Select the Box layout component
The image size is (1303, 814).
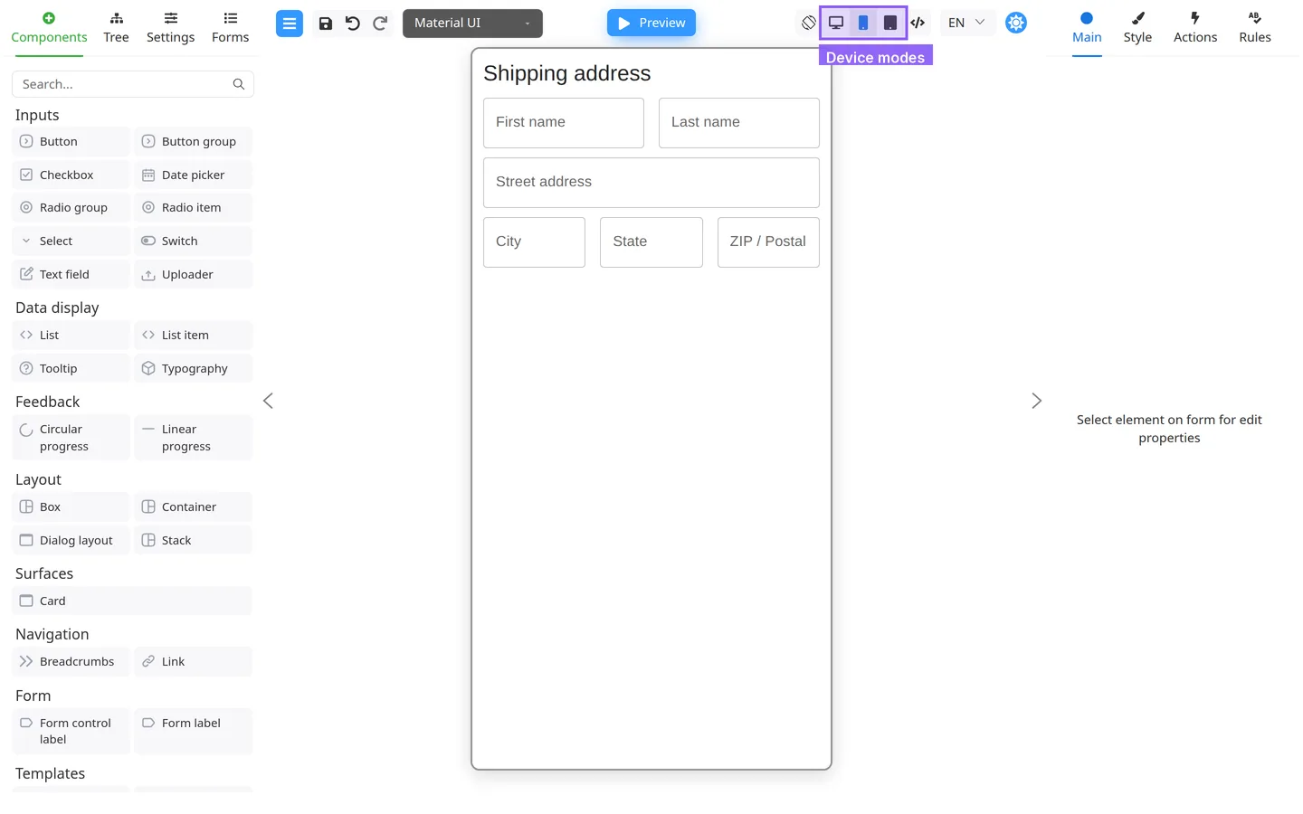[x=71, y=507]
